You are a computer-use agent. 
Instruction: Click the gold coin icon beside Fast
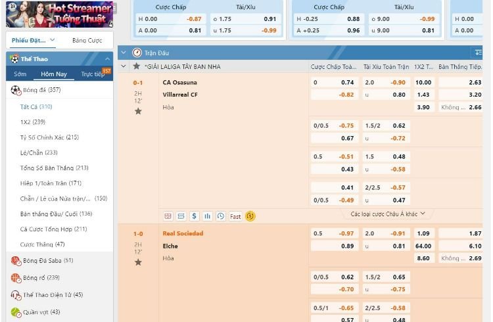[x=250, y=216]
